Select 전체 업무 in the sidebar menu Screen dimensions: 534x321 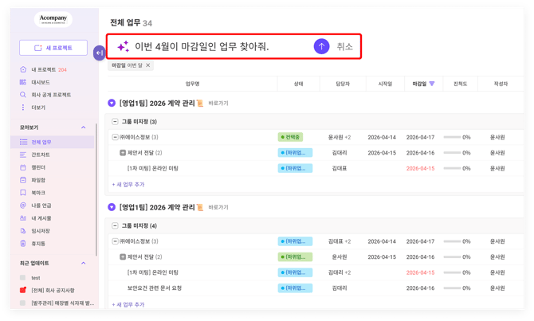(x=41, y=142)
